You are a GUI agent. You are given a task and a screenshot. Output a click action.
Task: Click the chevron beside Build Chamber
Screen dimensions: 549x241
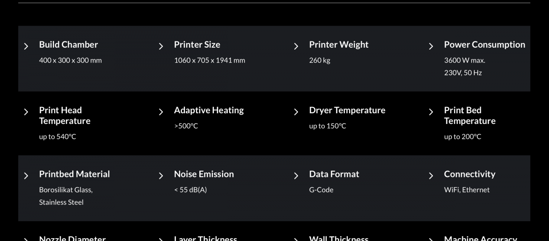coord(26,46)
